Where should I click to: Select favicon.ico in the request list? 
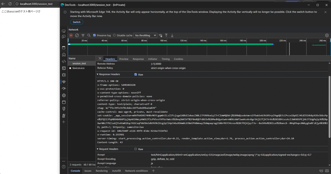pyautogui.click(x=78, y=68)
